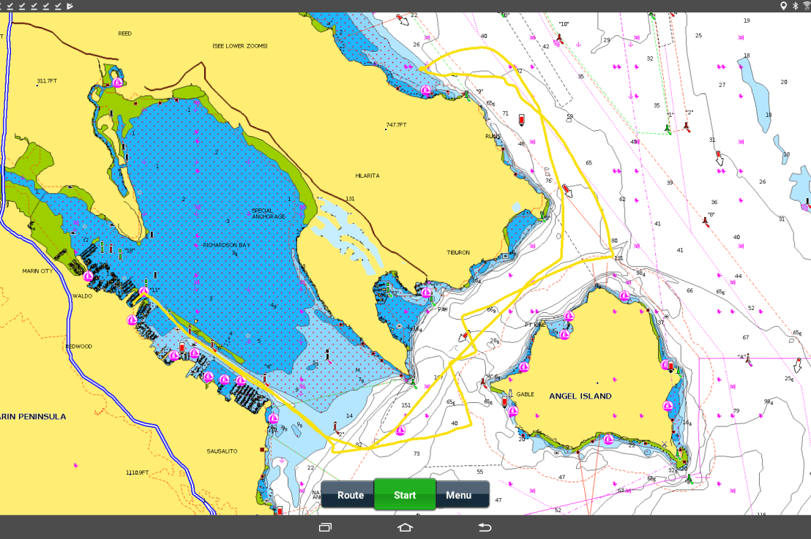The height and width of the screenshot is (539, 811).
Task: Tap the Tiburon place name
Action: click(458, 252)
